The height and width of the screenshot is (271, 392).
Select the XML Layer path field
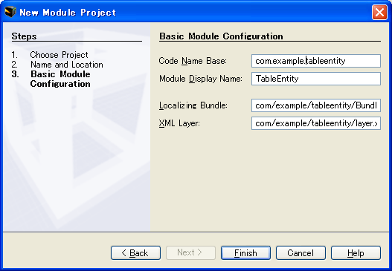(x=316, y=123)
